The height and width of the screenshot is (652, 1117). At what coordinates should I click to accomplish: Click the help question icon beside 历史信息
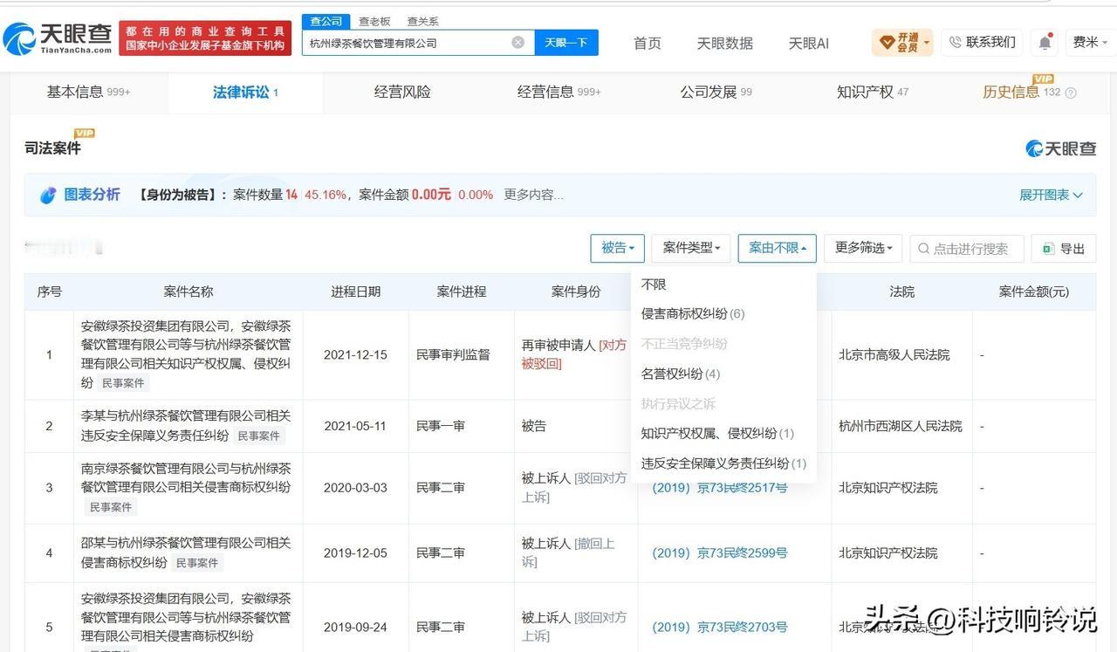(1071, 93)
